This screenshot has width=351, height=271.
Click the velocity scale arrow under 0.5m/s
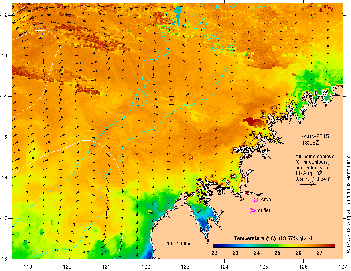pyautogui.click(x=308, y=184)
